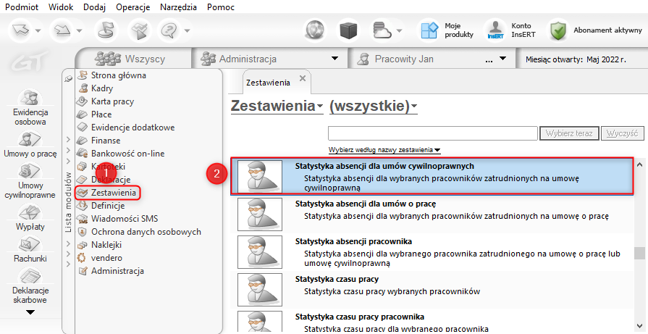
Task: Open the Bankowość on-line module
Action: [x=121, y=154]
